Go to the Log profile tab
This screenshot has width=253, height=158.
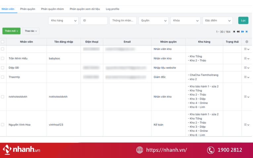[x=112, y=9]
